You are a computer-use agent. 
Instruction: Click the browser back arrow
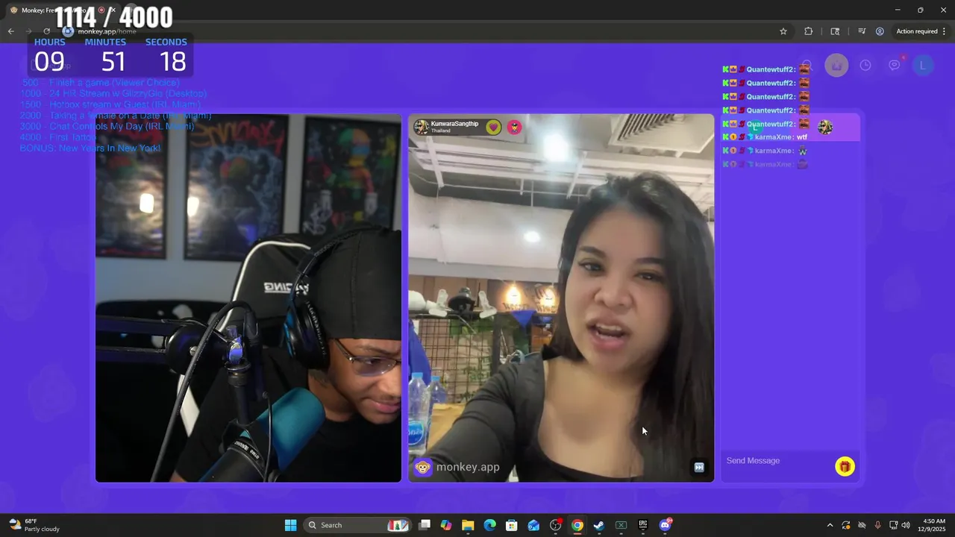pos(10,31)
